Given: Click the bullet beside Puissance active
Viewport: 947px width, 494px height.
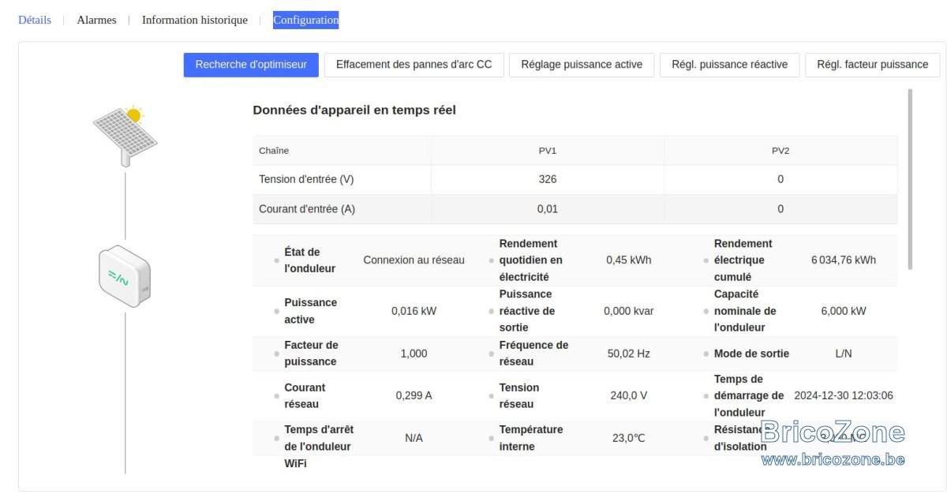Looking at the screenshot, I should click(276, 311).
